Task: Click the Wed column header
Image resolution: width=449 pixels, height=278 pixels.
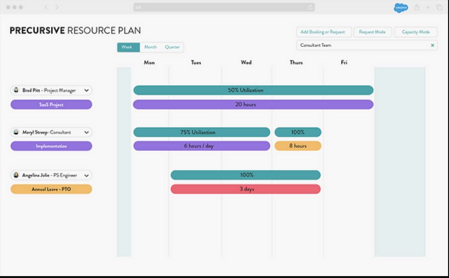Action: [x=246, y=62]
